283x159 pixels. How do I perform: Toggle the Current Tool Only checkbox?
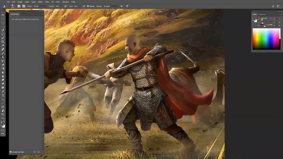pos(11,152)
